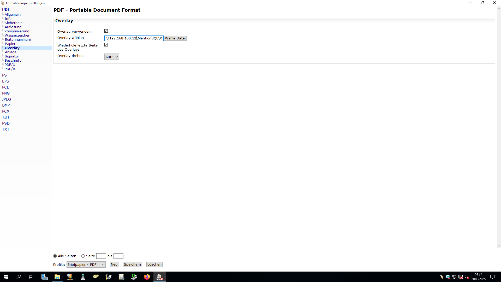Click the bis end page field
501x282 pixels.
coord(118,256)
